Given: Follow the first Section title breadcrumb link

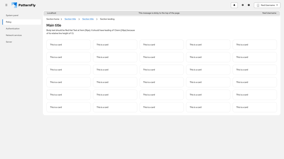Looking at the screenshot, I should [x=70, y=19].
